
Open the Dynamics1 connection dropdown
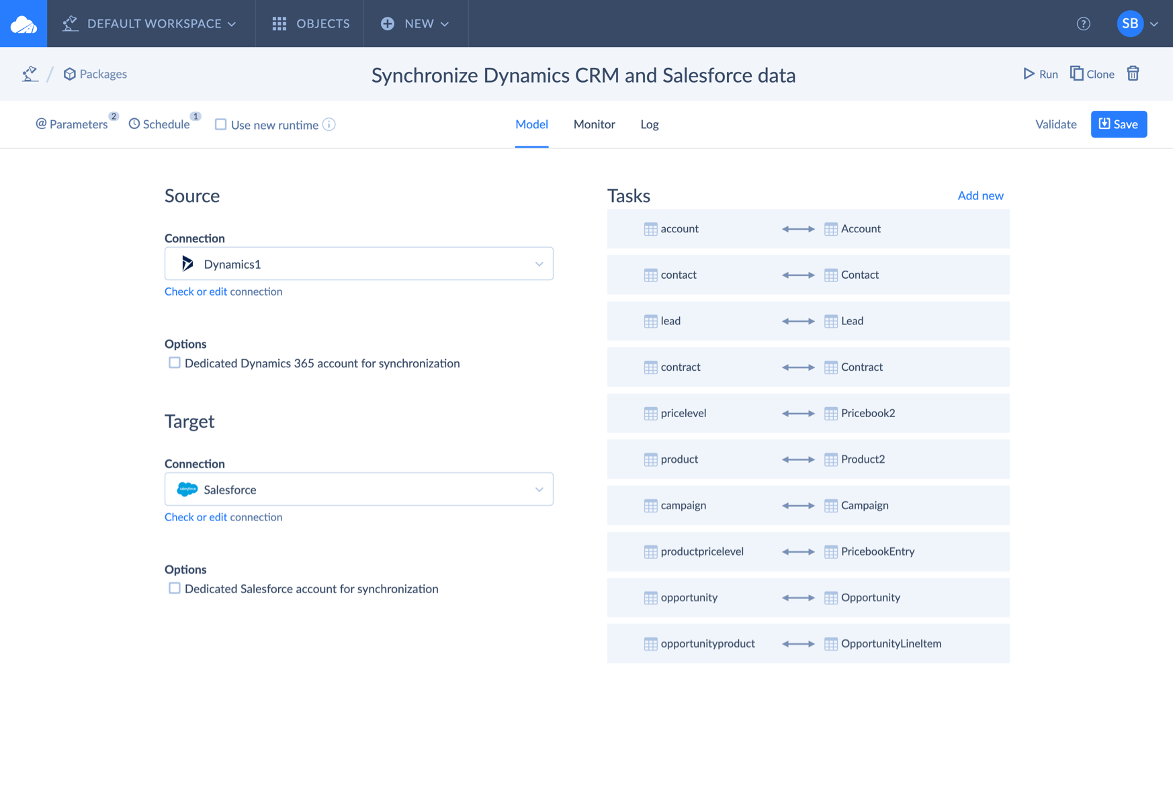pos(538,263)
